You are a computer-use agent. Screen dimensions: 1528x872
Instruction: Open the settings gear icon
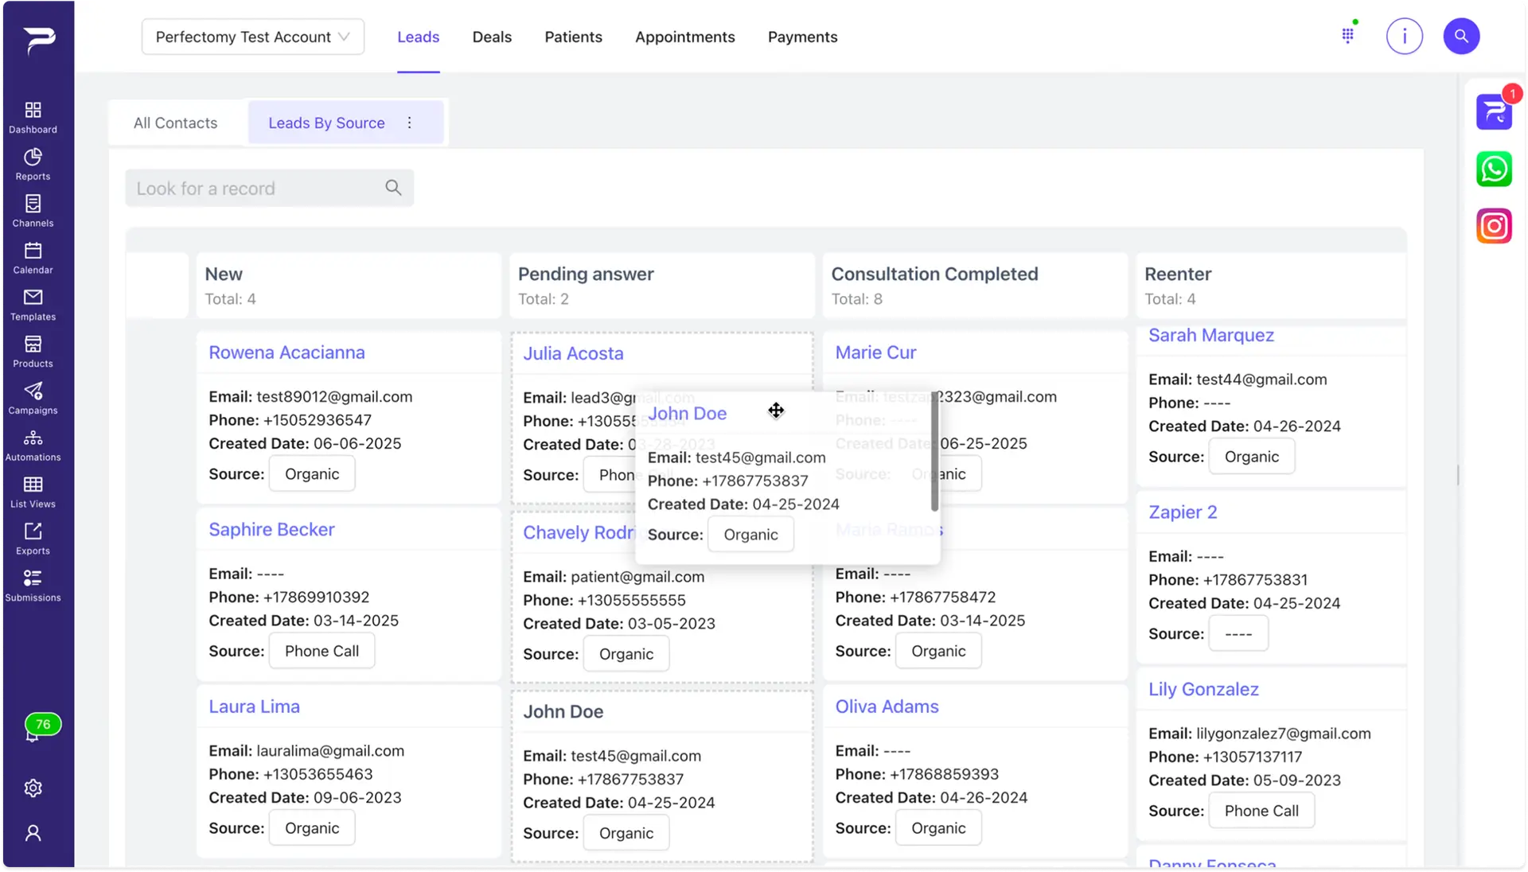[x=33, y=788]
